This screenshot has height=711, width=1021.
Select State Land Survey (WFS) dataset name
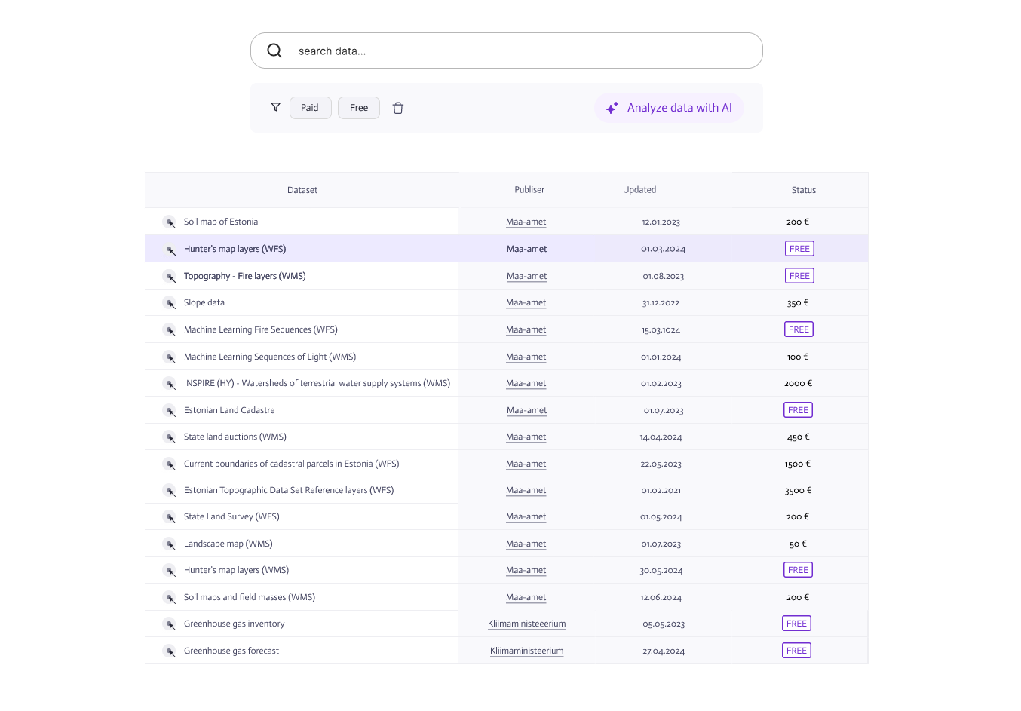231,516
